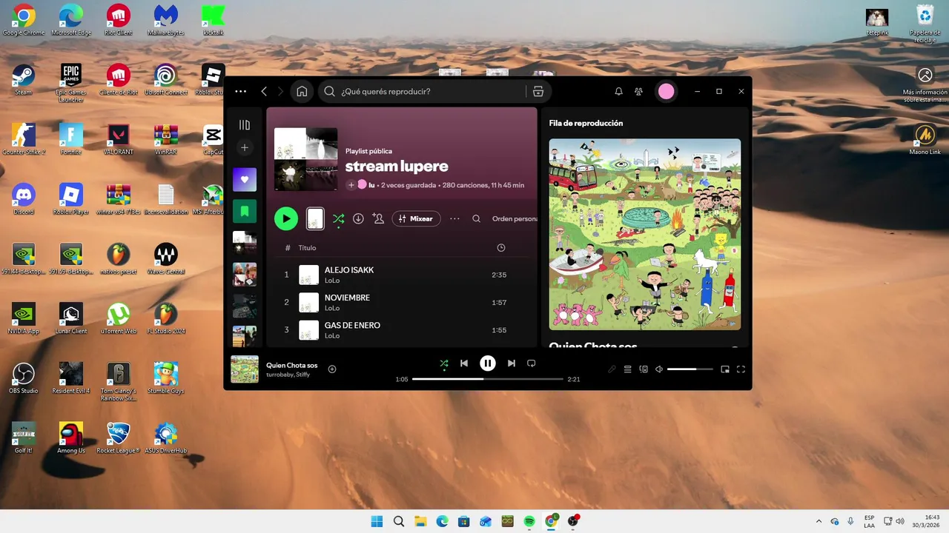Enter Spotify full screen mode
Screen dimensions: 949x533
pyautogui.click(x=741, y=369)
